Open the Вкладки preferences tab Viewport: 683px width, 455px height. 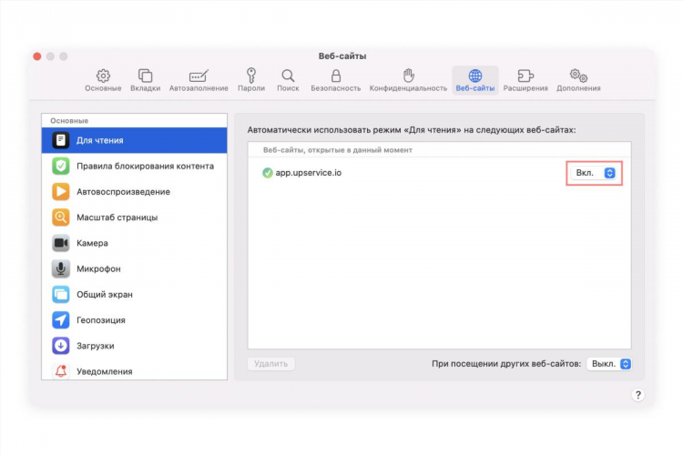click(x=145, y=80)
